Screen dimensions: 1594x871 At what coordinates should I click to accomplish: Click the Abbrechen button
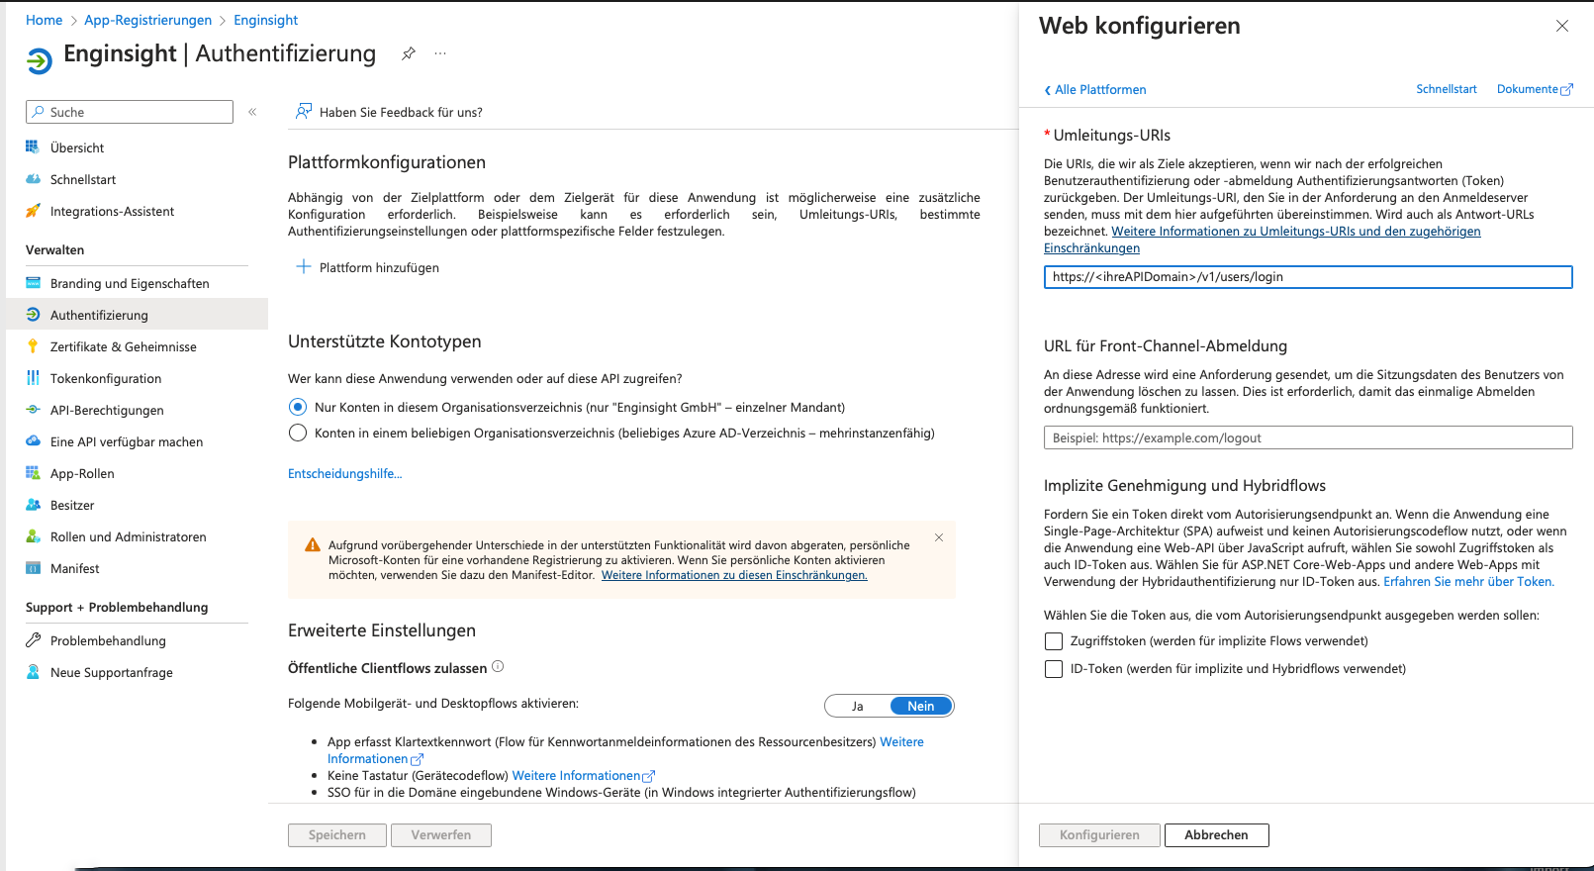pos(1216,835)
